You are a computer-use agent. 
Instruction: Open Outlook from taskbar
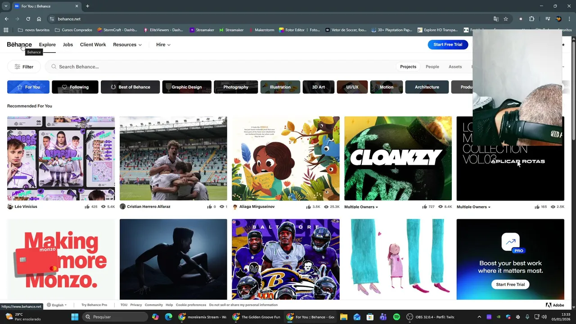[357, 317]
